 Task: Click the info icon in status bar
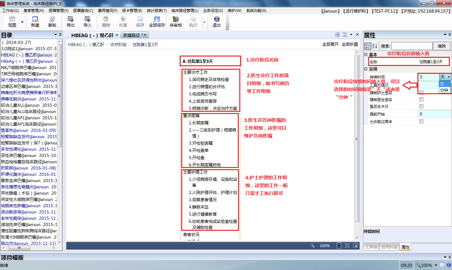449,265
